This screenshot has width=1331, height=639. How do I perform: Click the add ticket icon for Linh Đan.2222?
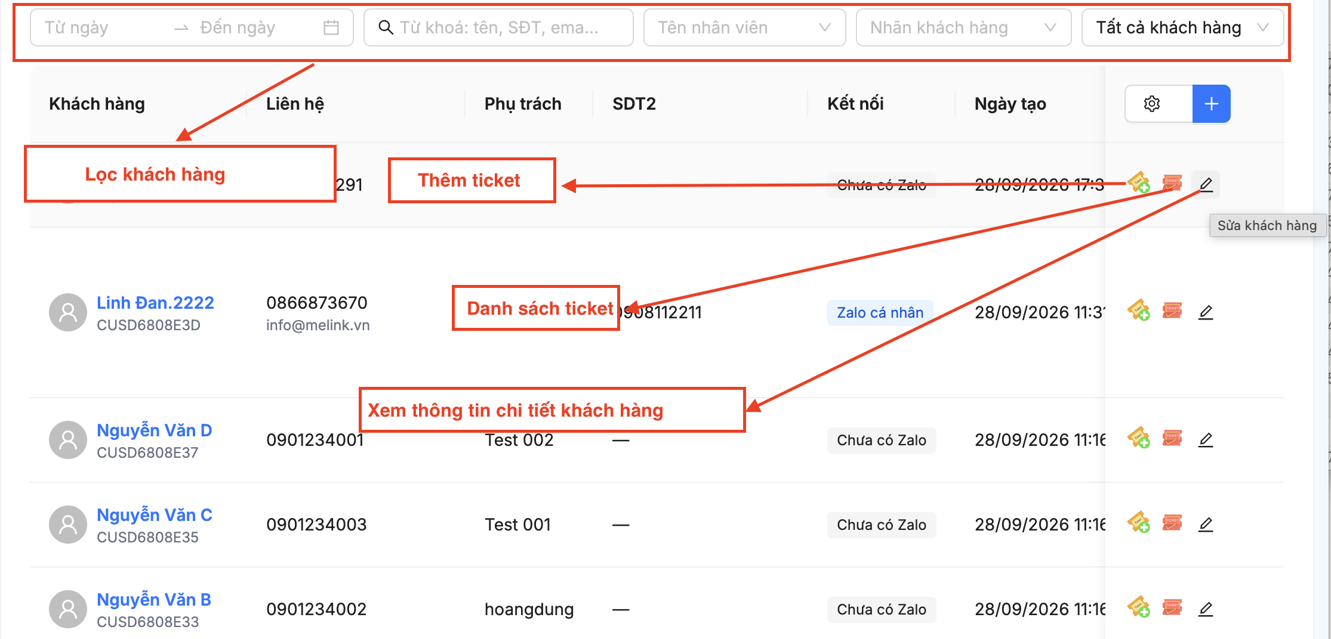pos(1139,311)
